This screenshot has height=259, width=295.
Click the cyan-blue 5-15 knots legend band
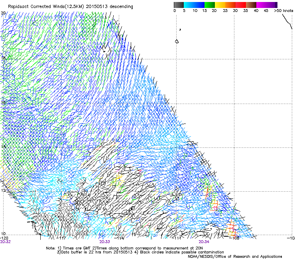194,5
